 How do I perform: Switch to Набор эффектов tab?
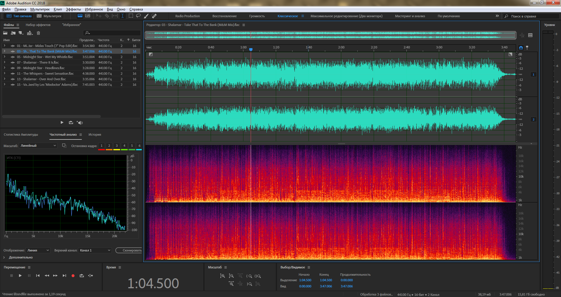pyautogui.click(x=38, y=25)
